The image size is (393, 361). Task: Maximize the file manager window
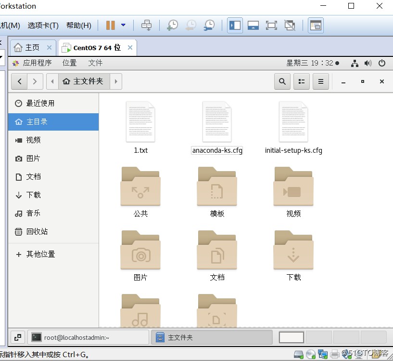click(x=363, y=81)
